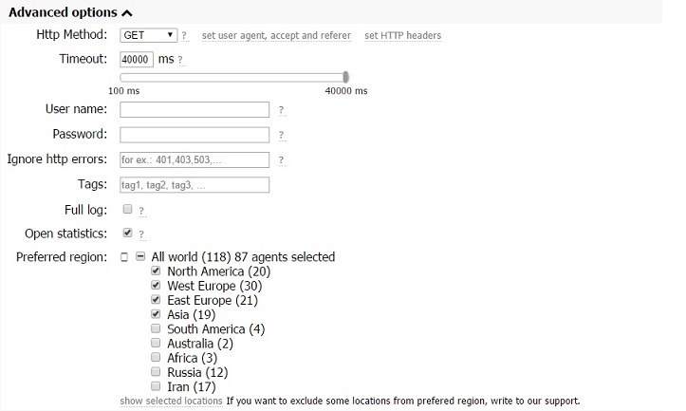Viewport: 686px width, 411px height.
Task: Click help question mark beside Http Method
Action: (x=184, y=35)
